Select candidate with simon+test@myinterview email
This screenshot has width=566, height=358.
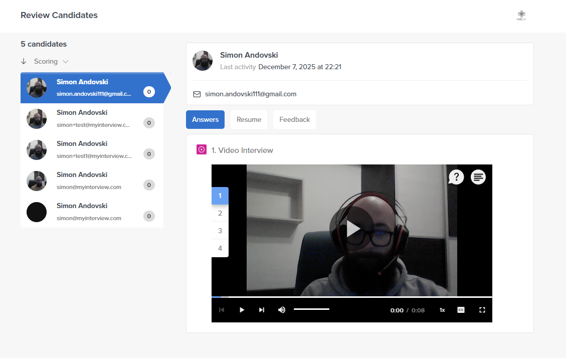[x=92, y=119]
